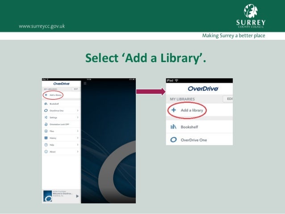Expand the Help row chevron
The image size is (285, 214).
click(78, 145)
